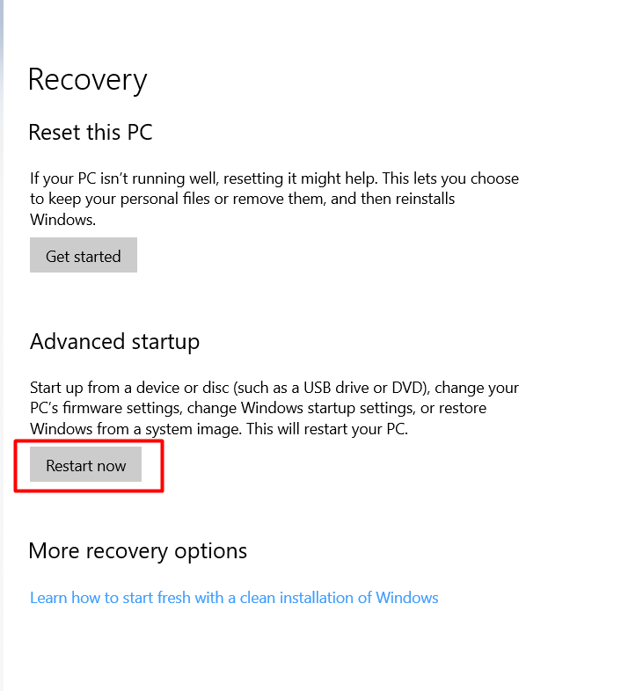Click the words "resetting it might help"
This screenshot has width=621, height=691.
(x=300, y=178)
